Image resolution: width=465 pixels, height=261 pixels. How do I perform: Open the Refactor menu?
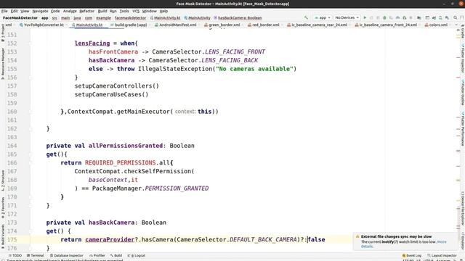(x=86, y=11)
